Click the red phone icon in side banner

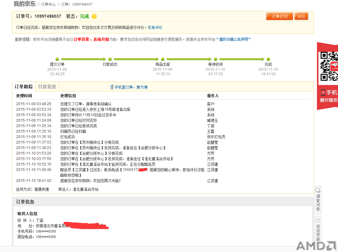tap(323, 93)
